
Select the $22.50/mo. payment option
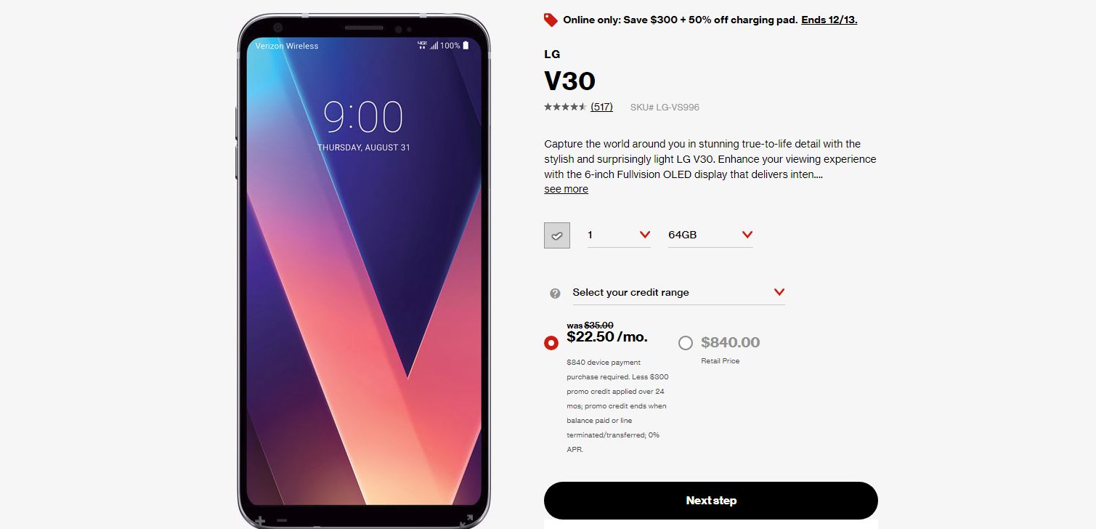(x=551, y=343)
